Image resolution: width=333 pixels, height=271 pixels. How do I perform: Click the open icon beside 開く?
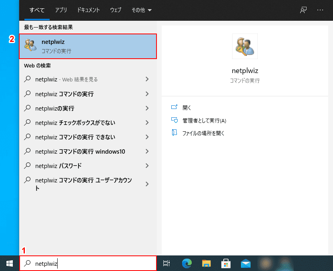175,107
